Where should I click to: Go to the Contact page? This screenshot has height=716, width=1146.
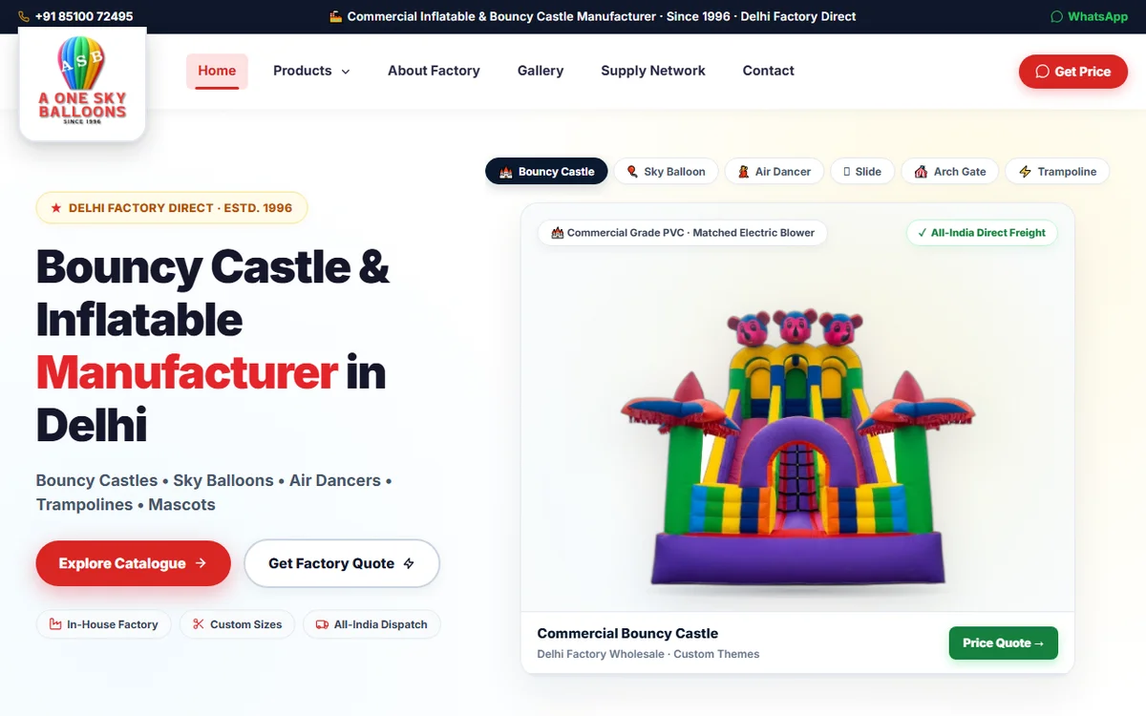tap(769, 71)
